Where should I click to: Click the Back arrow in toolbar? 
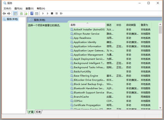click(4, 13)
